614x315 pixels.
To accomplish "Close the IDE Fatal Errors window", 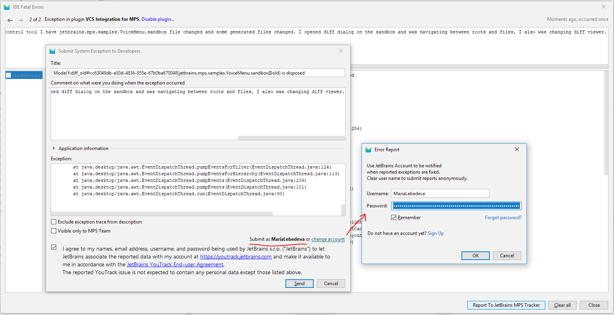I will 604,7.
